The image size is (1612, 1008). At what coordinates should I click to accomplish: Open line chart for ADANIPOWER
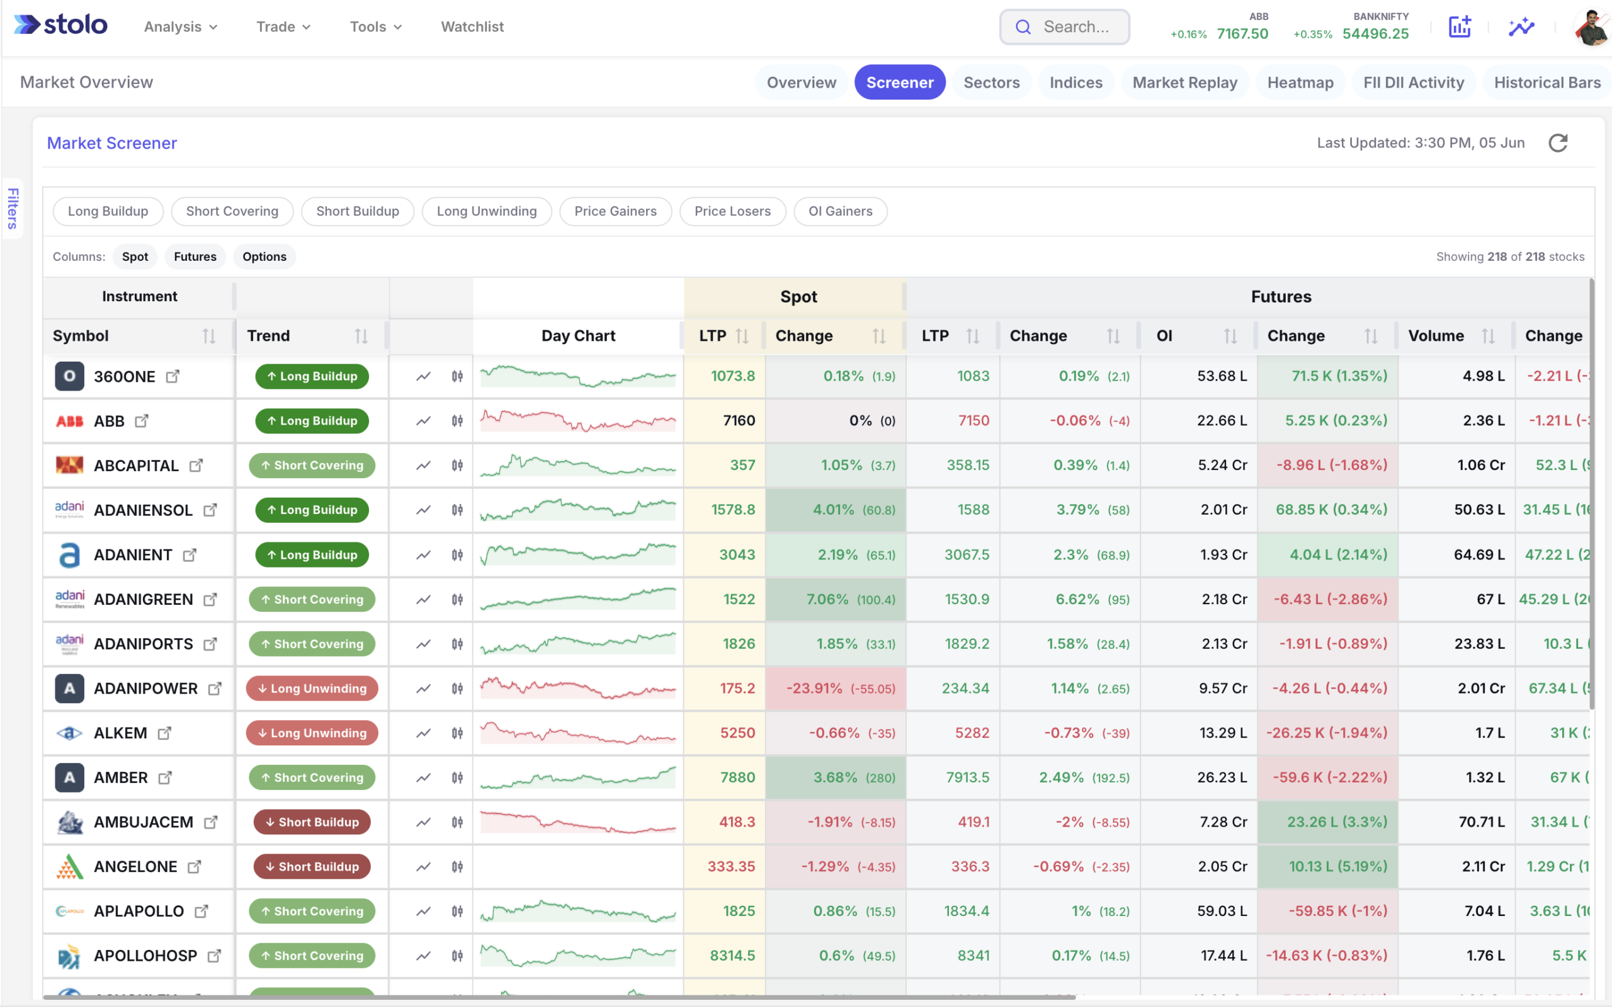pyautogui.click(x=423, y=689)
